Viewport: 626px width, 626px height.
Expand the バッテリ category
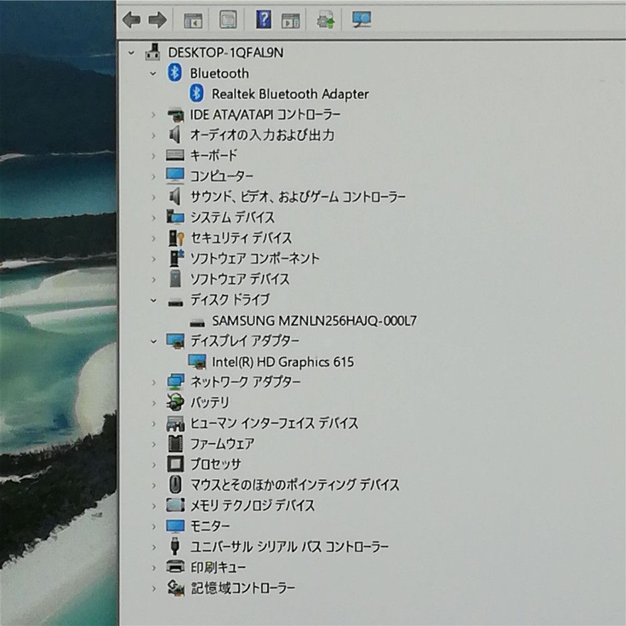click(x=155, y=403)
